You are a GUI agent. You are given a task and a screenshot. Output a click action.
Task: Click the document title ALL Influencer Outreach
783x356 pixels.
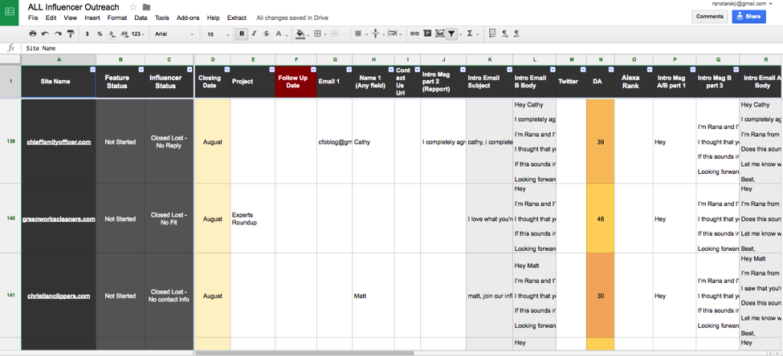73,7
